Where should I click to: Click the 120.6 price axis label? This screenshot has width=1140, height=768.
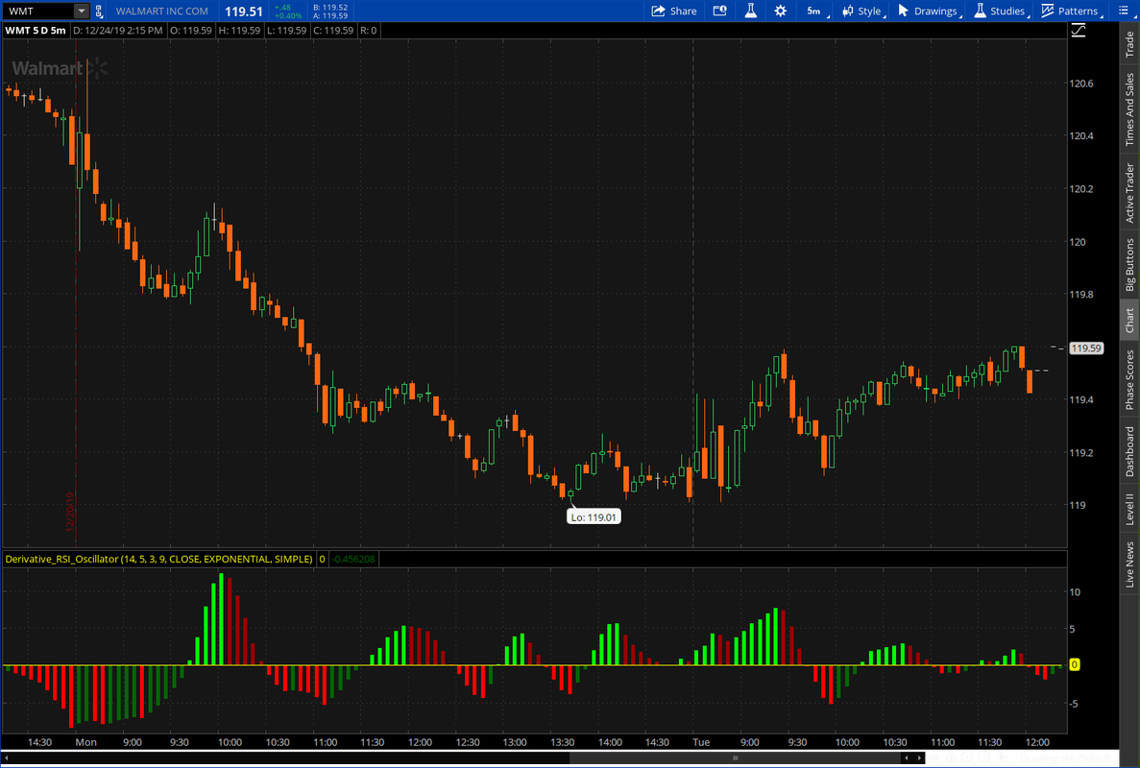[x=1081, y=83]
